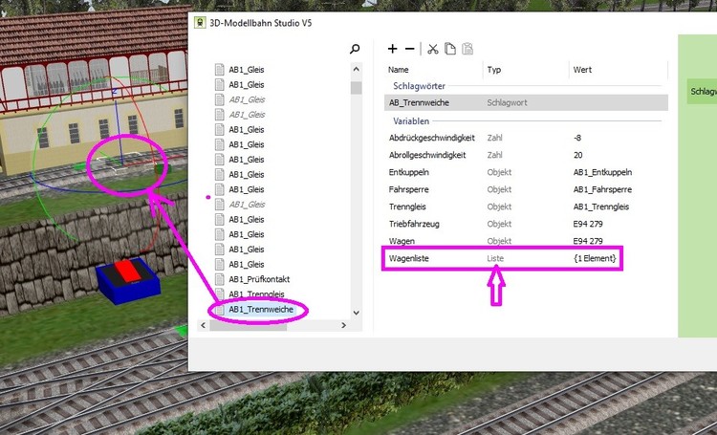The height and width of the screenshot is (435, 717).
Task: Remove the entry with the minus icon
Action: click(x=410, y=49)
